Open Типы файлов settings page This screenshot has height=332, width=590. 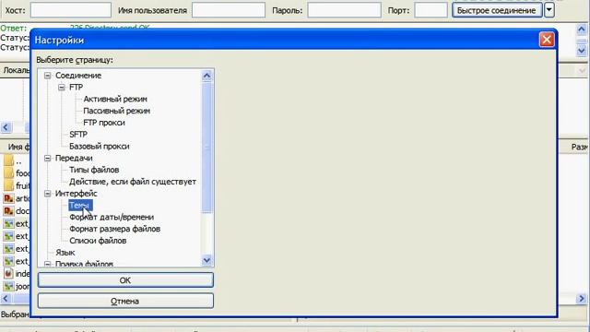coord(94,170)
